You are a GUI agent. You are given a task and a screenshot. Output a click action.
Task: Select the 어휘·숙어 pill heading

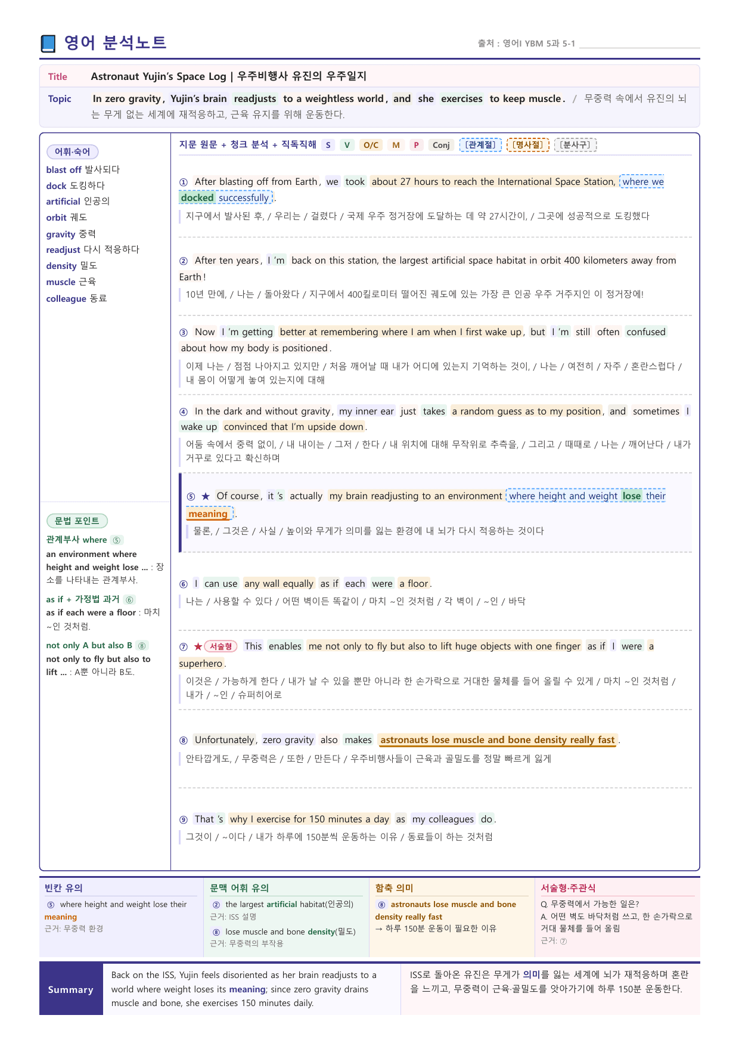click(72, 151)
